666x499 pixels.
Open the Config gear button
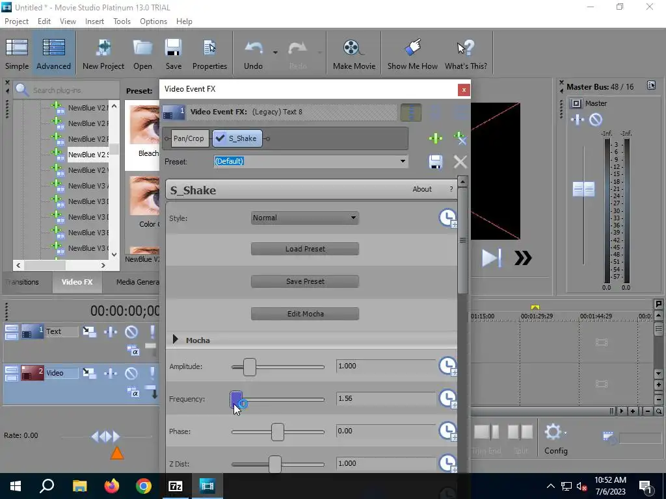tap(555, 439)
